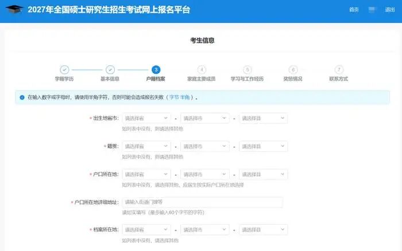This screenshot has height=251, width=402.
Task: Click the 档案所在地 field label
Action: point(106,230)
